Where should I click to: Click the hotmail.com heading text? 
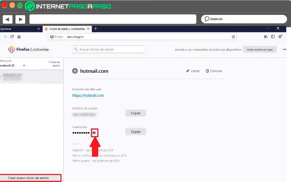[x=94, y=71]
